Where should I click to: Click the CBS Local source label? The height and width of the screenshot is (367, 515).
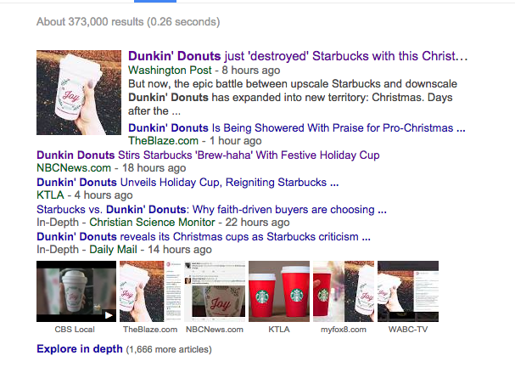point(75,330)
